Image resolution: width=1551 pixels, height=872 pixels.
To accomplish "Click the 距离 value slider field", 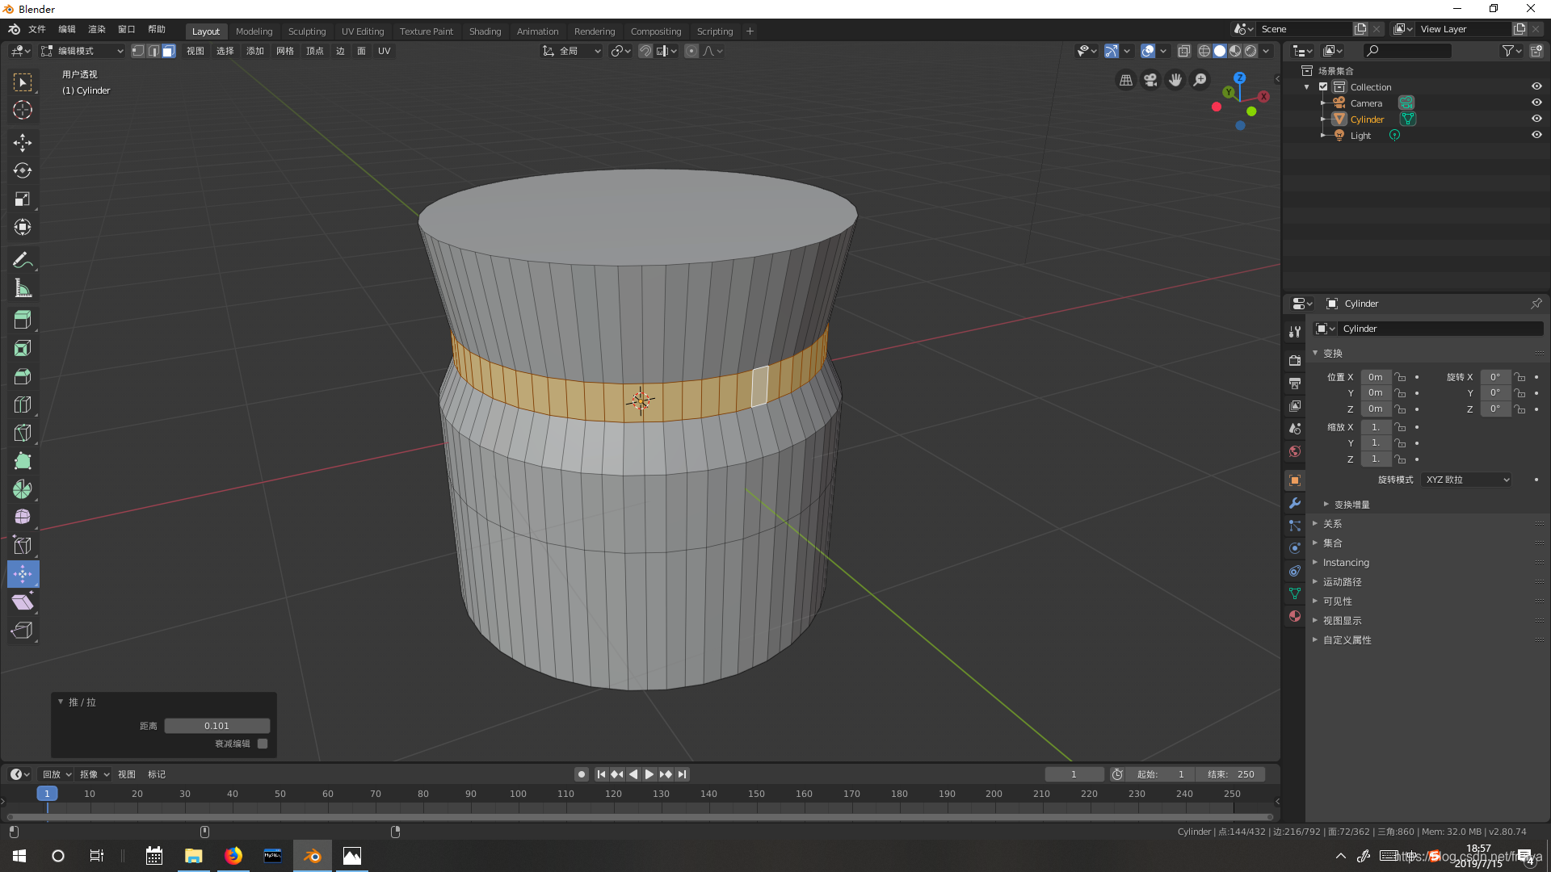I will 216,726.
